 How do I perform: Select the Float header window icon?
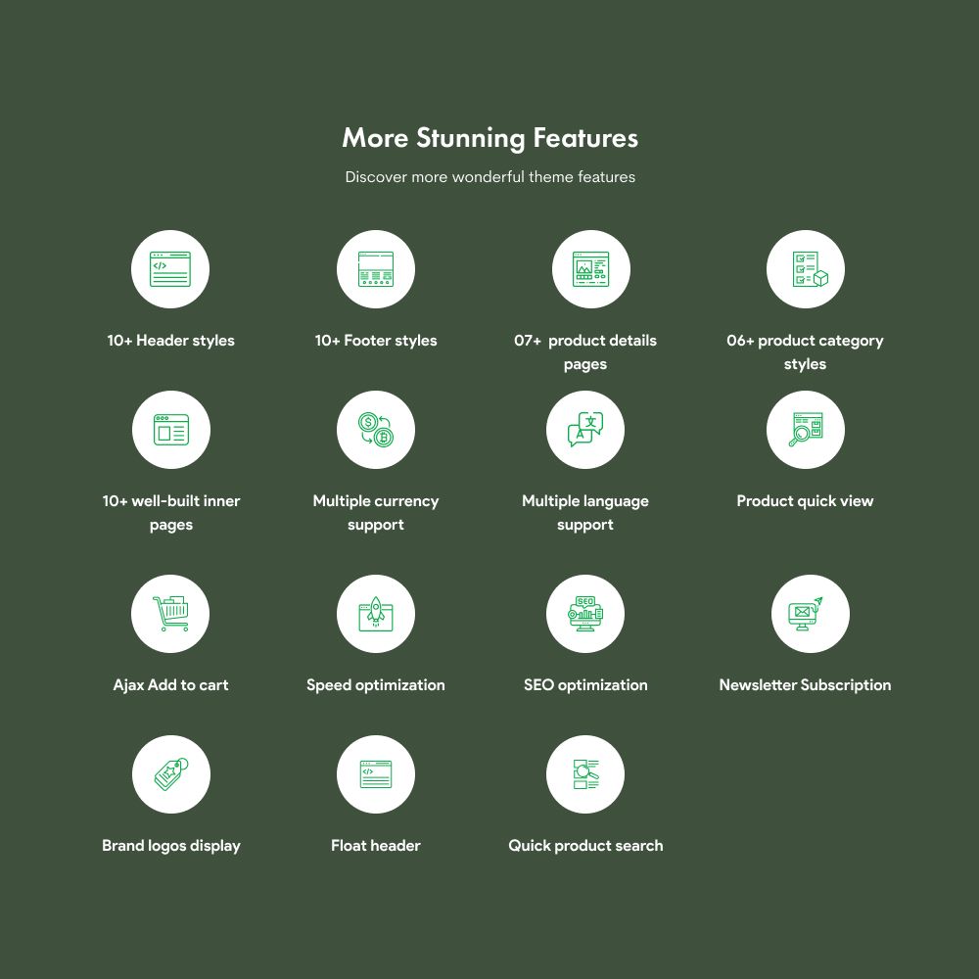tap(376, 774)
